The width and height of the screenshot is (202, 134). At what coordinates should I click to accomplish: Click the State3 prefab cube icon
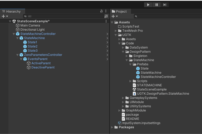click(x=25, y=51)
